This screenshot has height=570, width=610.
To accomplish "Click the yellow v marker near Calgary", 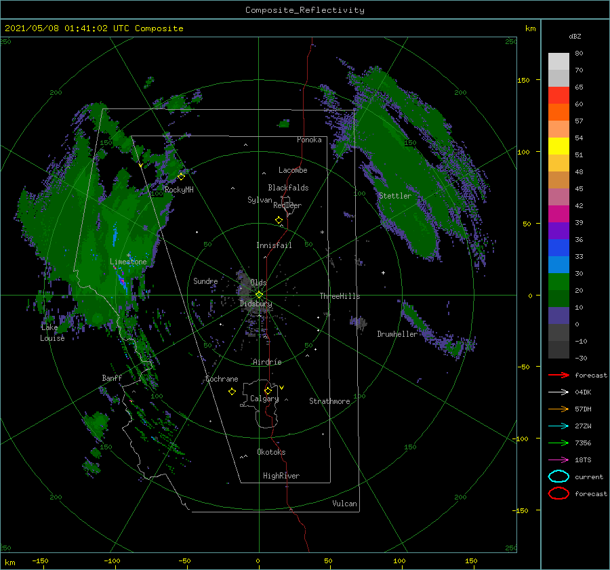I will click(x=282, y=388).
